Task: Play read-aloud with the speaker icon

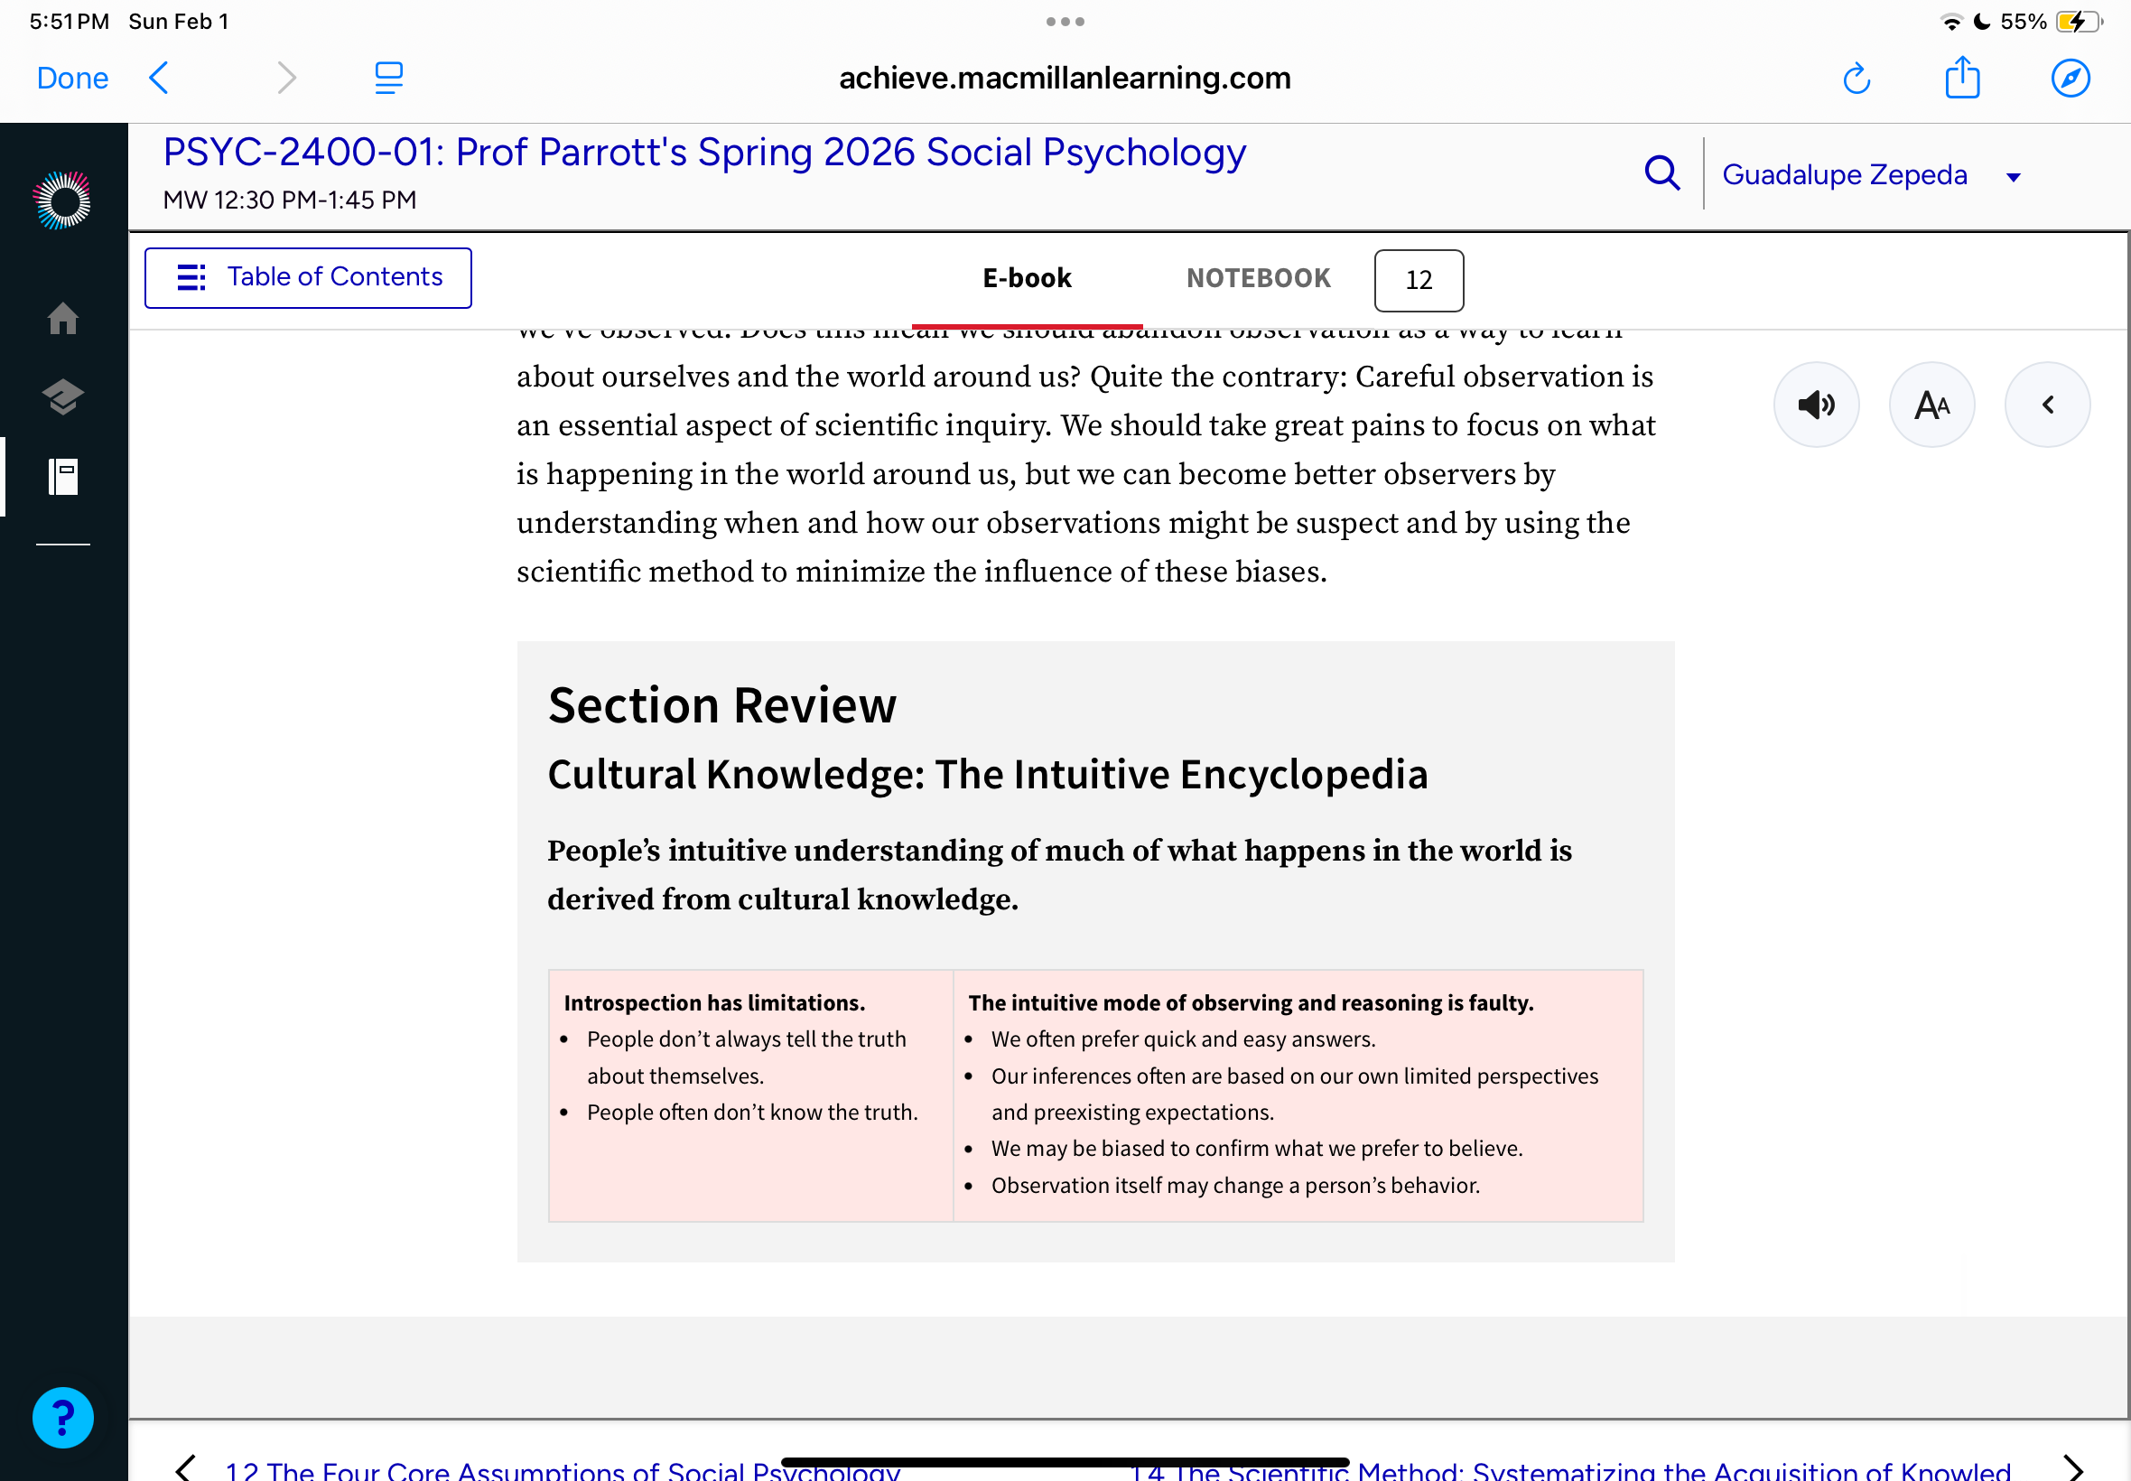Action: click(1816, 405)
